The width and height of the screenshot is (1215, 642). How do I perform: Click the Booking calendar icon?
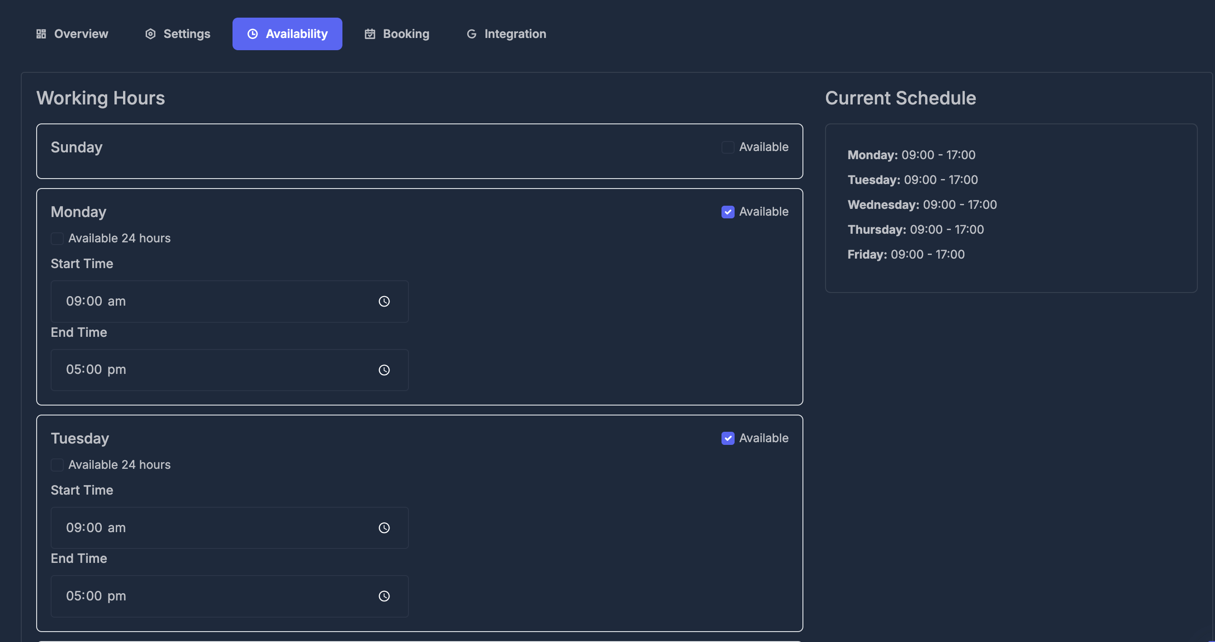click(370, 34)
